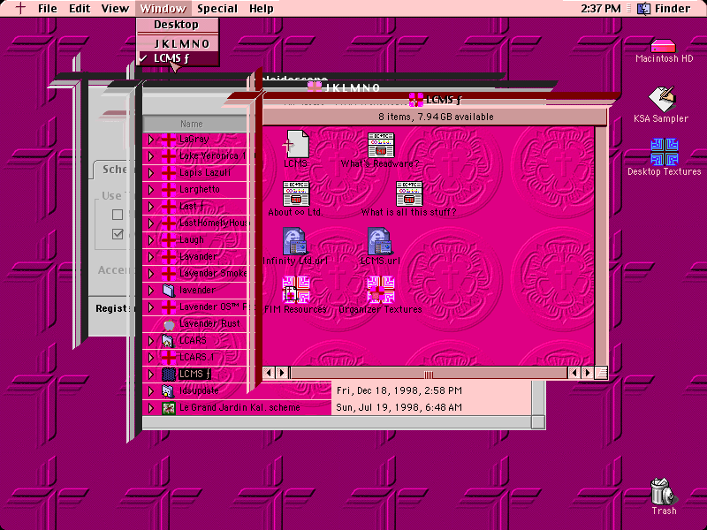
Task: Click the '8 items, 7.94 GB available' status text
Action: click(436, 117)
